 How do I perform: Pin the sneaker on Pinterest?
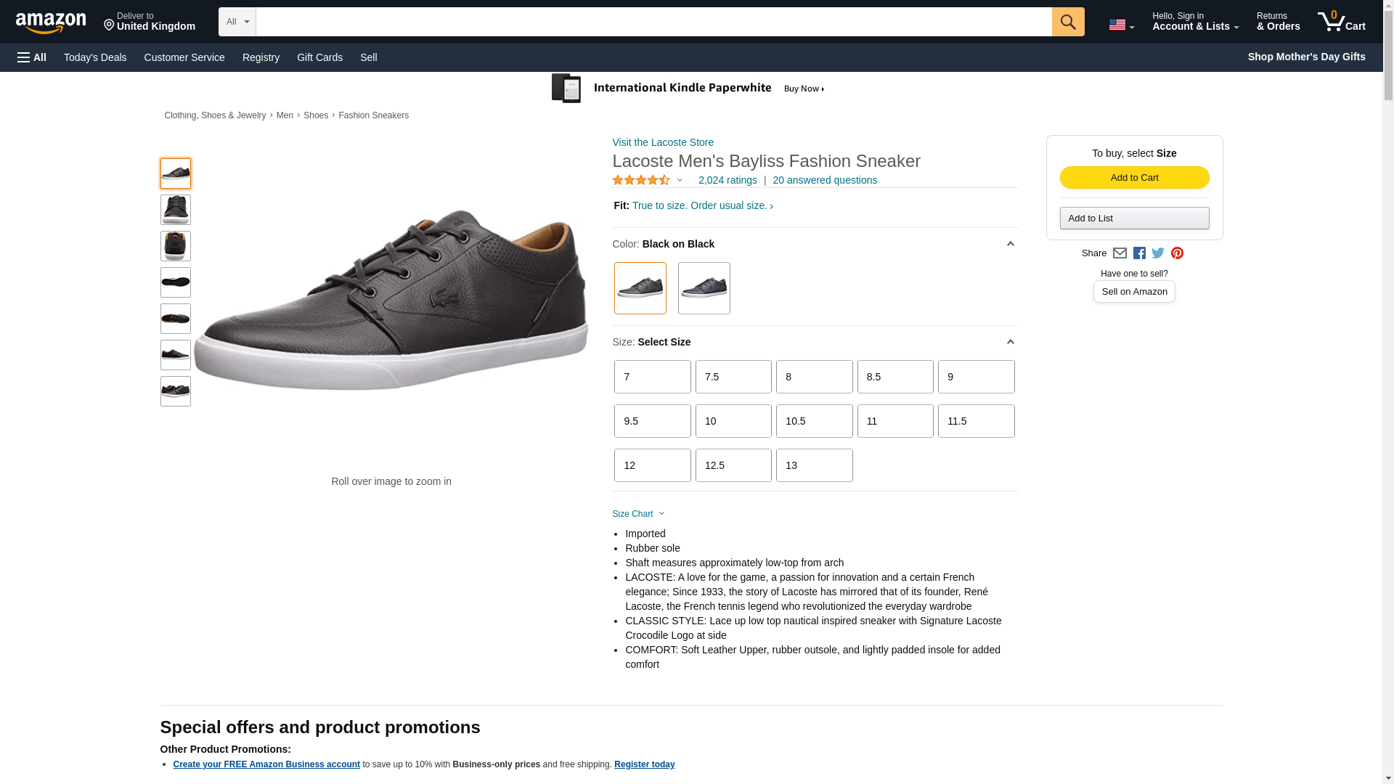pos(1177,253)
